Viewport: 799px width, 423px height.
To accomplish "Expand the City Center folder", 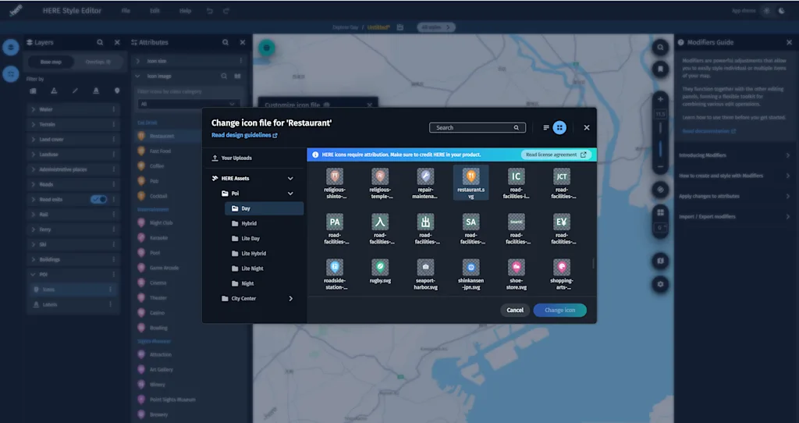I will pos(290,299).
